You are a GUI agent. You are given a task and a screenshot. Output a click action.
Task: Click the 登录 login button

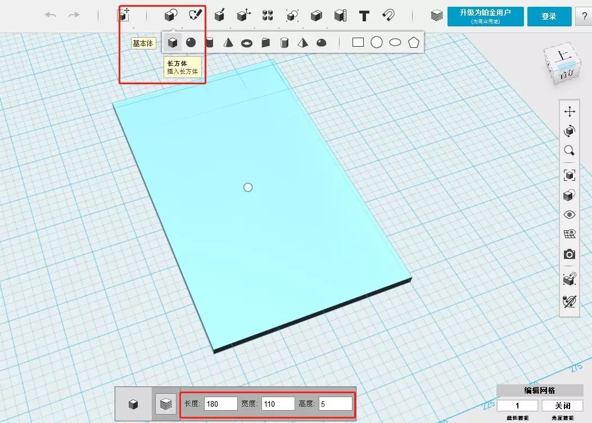548,16
